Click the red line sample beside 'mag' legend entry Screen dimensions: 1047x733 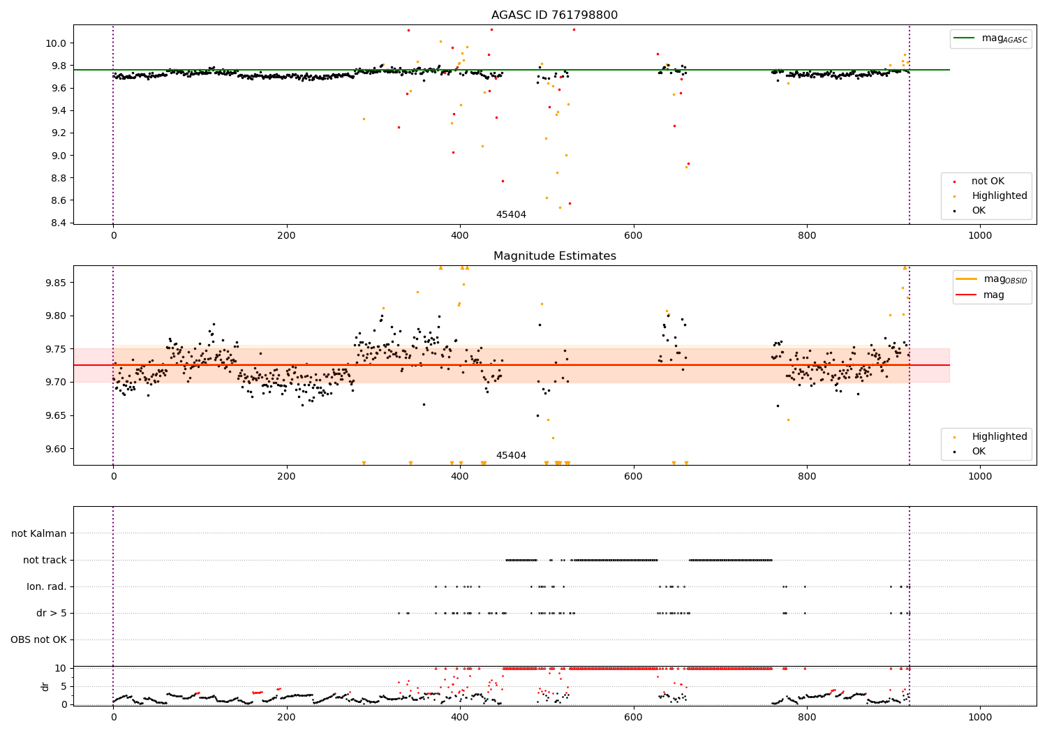coord(965,295)
